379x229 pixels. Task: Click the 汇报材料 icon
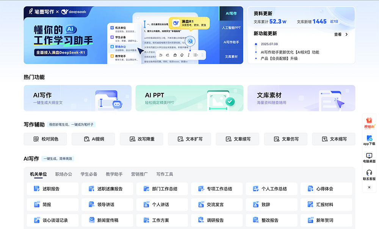pos(310,204)
